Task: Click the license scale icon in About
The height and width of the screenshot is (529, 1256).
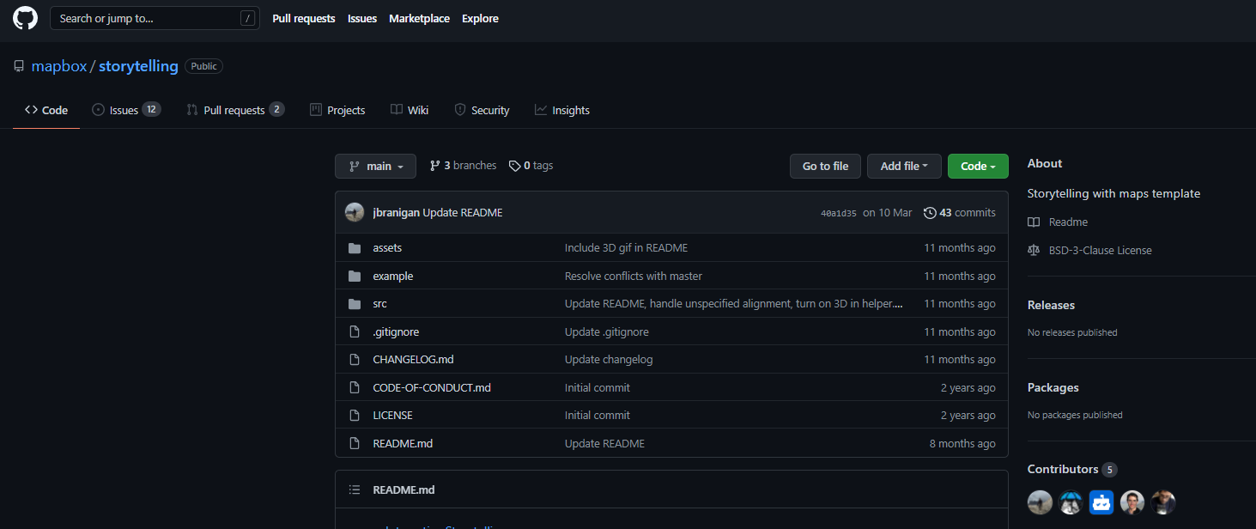Action: pos(1034,251)
